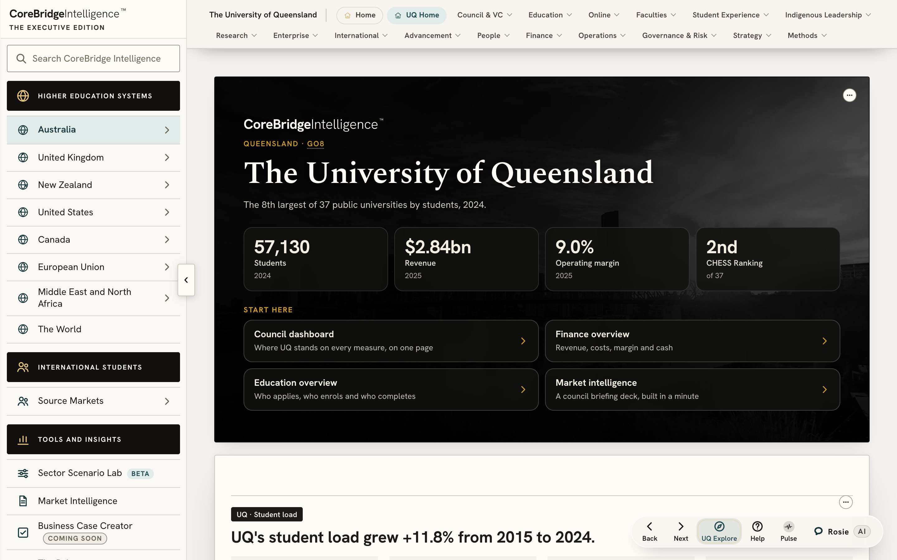Go Back using the floating toolbar

[649, 531]
